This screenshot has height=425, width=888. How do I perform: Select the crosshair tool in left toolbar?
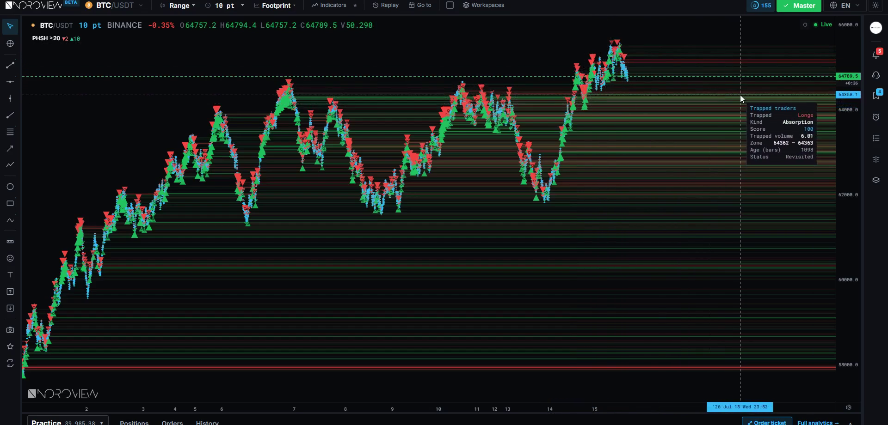[10, 43]
